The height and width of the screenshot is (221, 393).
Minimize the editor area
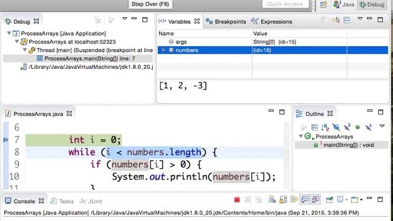(x=271, y=110)
